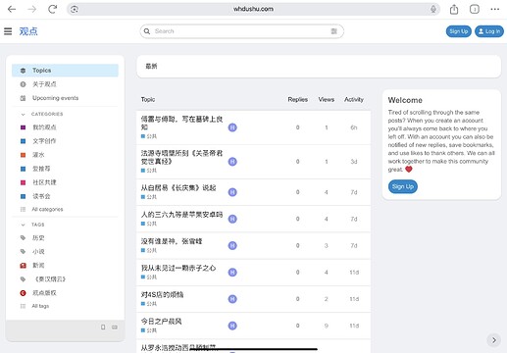
Task: Toggle the sidebar with hamburger icon
Action: 8,31
